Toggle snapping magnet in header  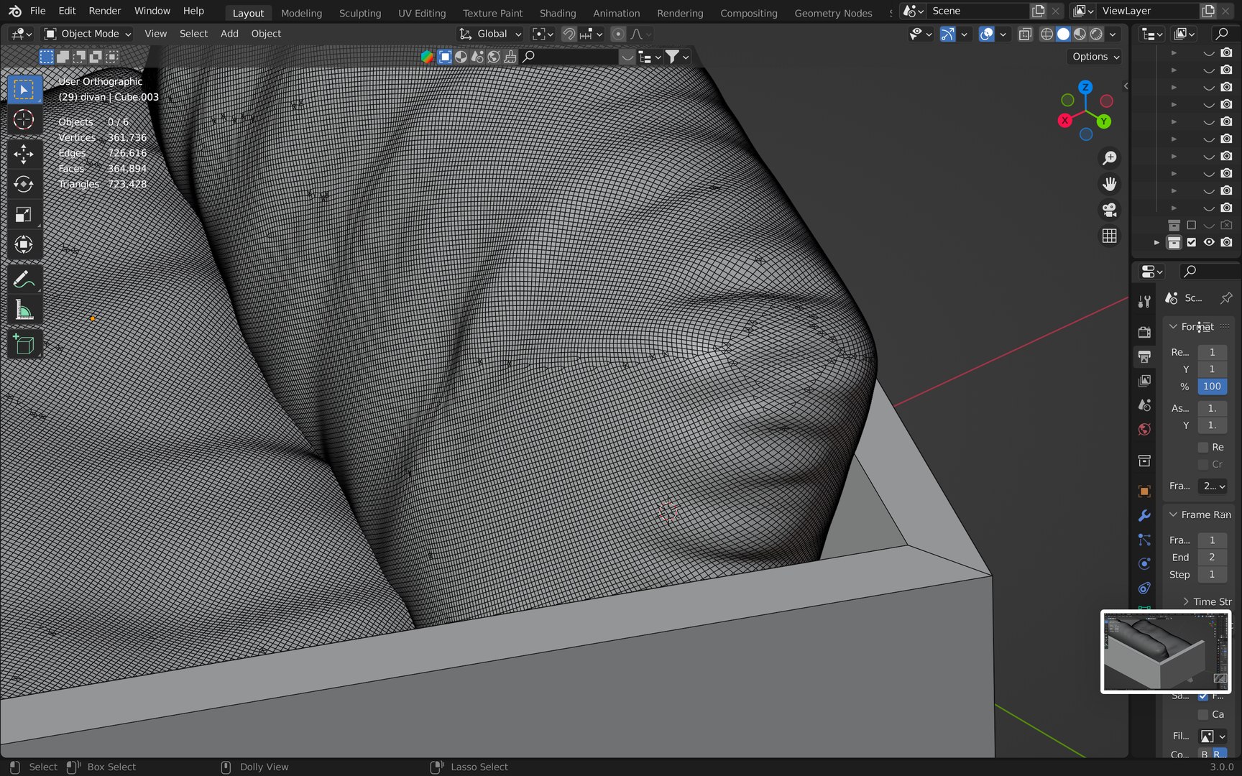(569, 34)
